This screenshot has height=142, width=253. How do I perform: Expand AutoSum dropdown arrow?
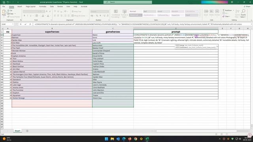[233, 10]
